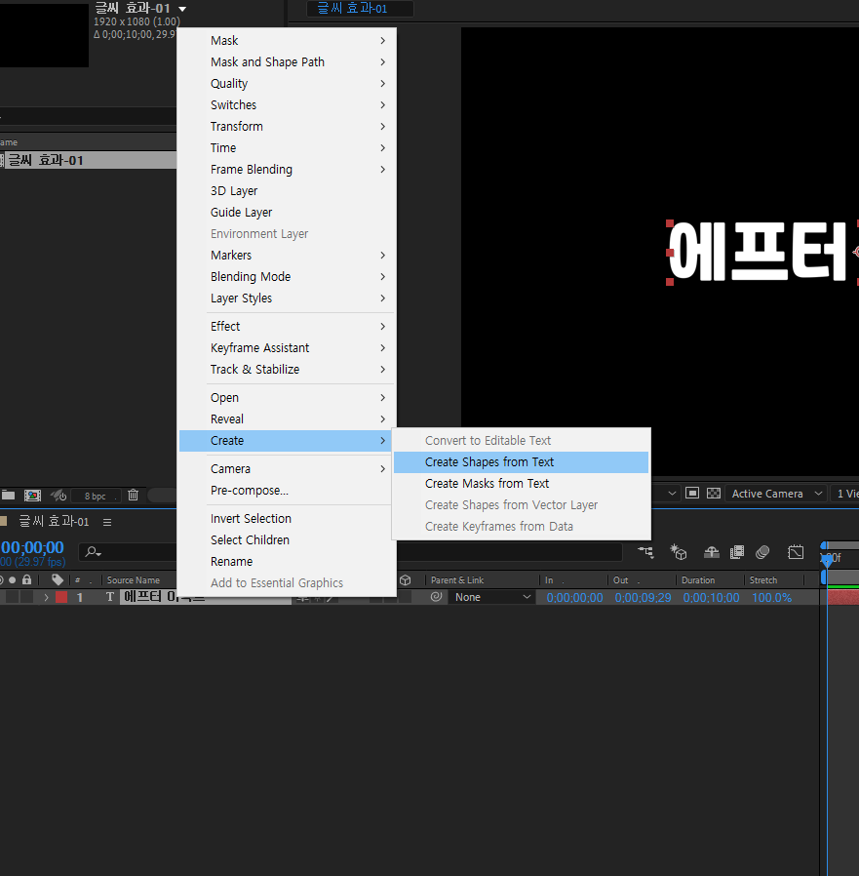Open the dropdown left of Region of Interest
This screenshot has width=859, height=876.
(x=673, y=494)
